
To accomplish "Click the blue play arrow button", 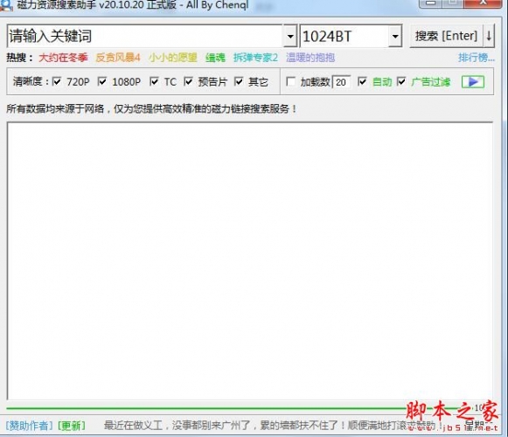I will tap(473, 82).
